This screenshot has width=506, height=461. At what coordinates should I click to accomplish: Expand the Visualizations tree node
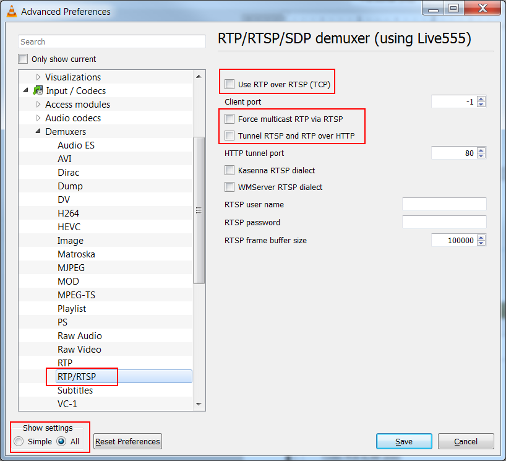(x=37, y=77)
